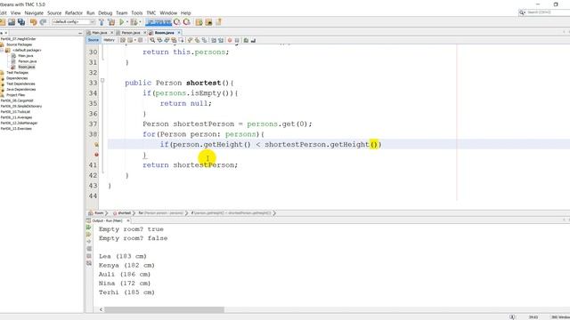Collapse the shortest() method fold marker
Image resolution: width=570 pixels, height=320 pixels.
click(102, 80)
